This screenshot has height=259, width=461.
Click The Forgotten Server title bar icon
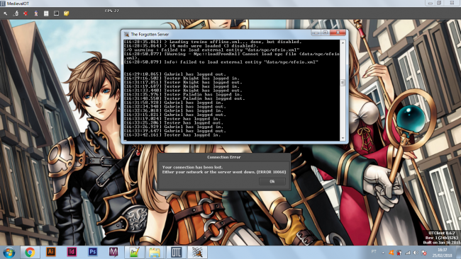[x=126, y=34]
